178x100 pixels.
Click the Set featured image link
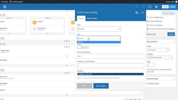153,83
